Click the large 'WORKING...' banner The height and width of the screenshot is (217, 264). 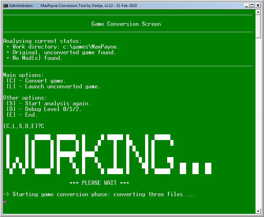pyautogui.click(x=109, y=154)
